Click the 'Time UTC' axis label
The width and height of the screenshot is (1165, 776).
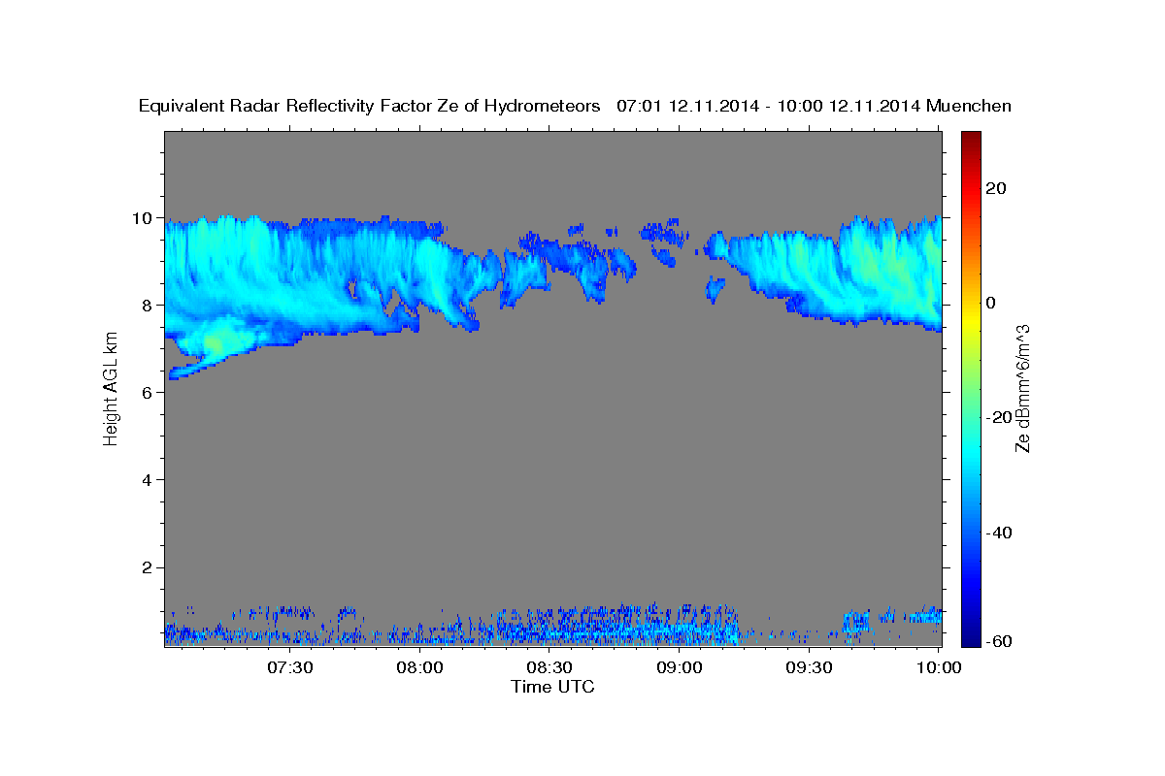552,687
